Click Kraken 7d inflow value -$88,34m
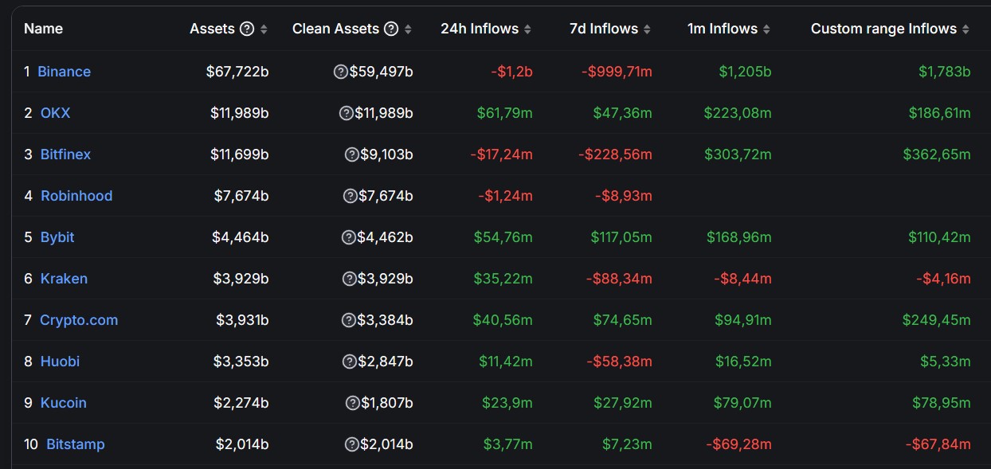Screen dimensions: 991x469 tap(619, 279)
